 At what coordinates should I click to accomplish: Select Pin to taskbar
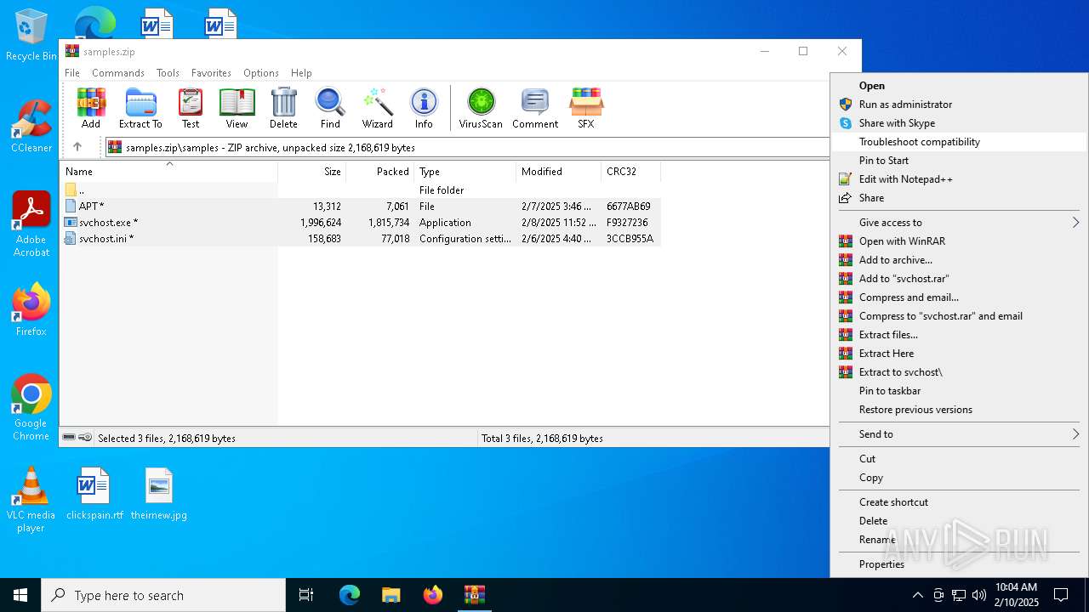[x=959, y=391]
